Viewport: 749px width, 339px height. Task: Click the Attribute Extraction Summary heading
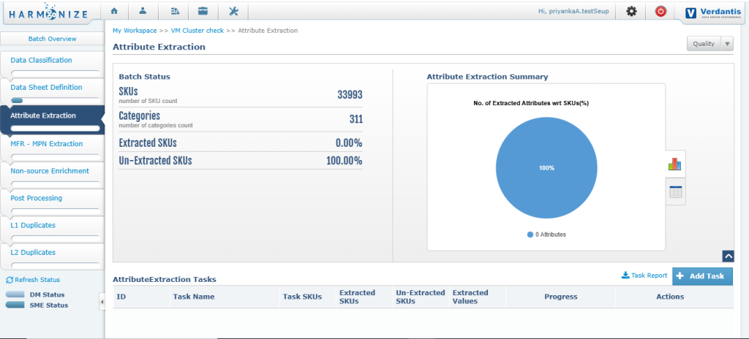(x=487, y=77)
